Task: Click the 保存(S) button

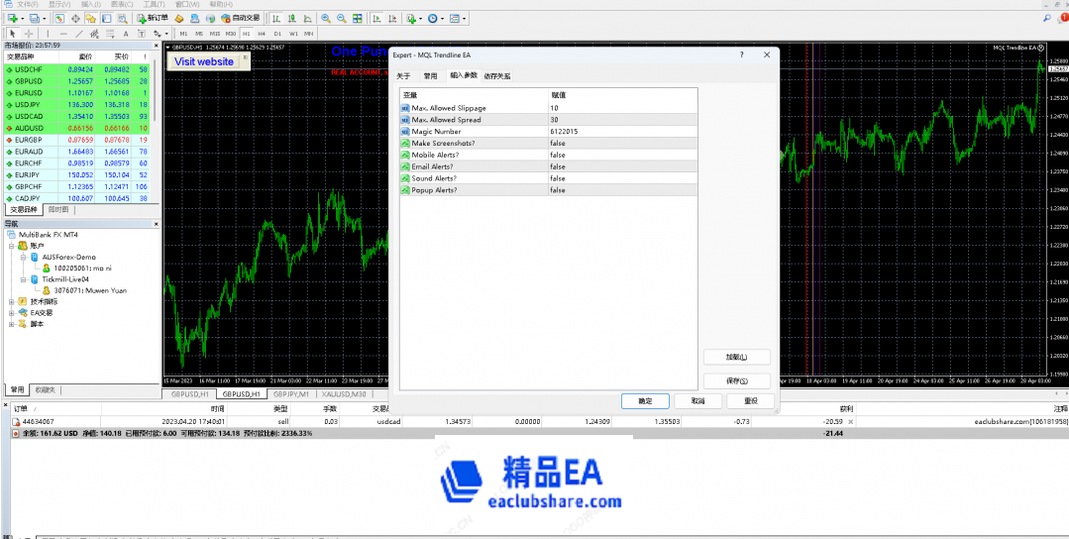Action: [x=736, y=380]
